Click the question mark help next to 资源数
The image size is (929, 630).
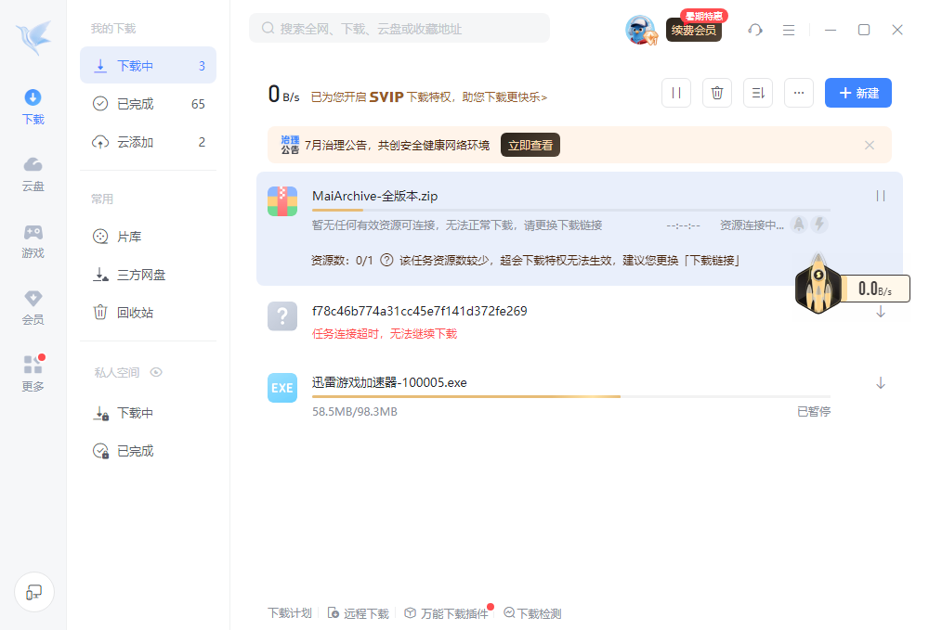coord(386,261)
